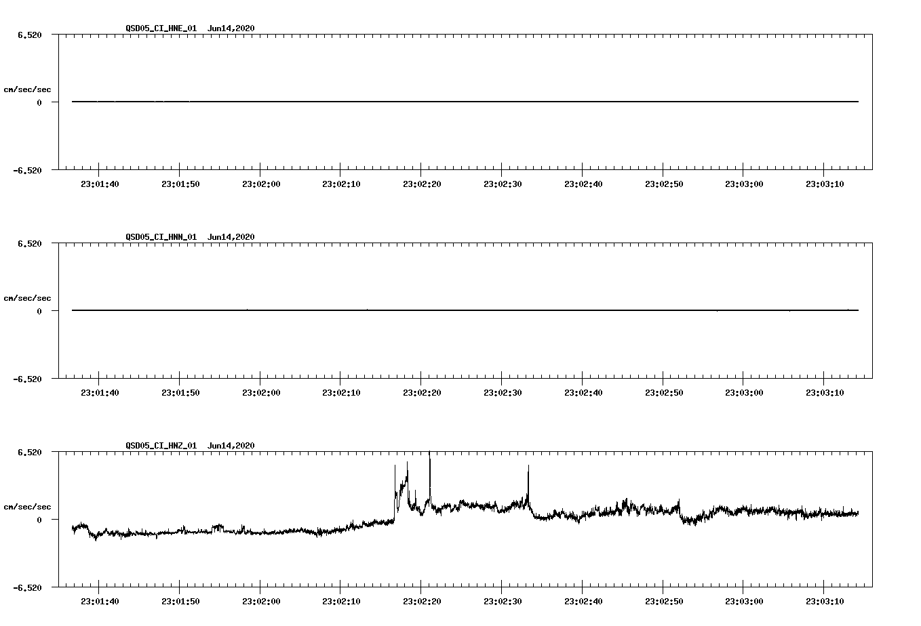Click the 23:02:50 label under the HNN plot
Screen dimensions: 921x626
point(664,393)
